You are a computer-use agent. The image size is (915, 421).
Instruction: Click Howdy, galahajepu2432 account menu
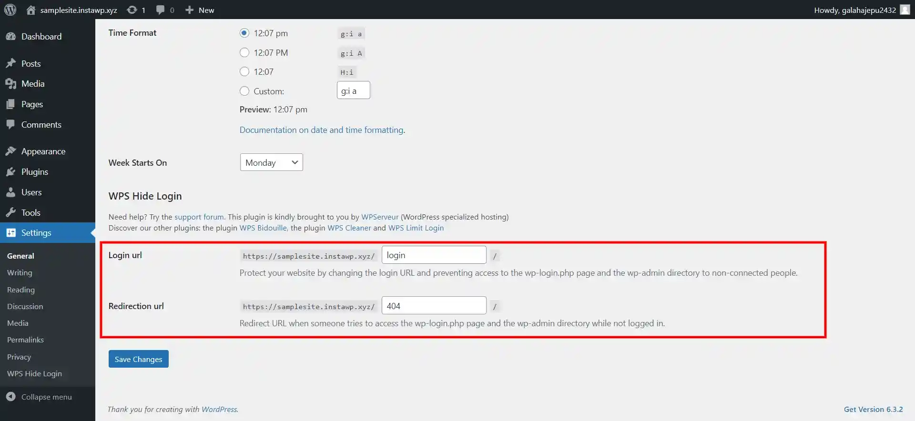pos(855,10)
